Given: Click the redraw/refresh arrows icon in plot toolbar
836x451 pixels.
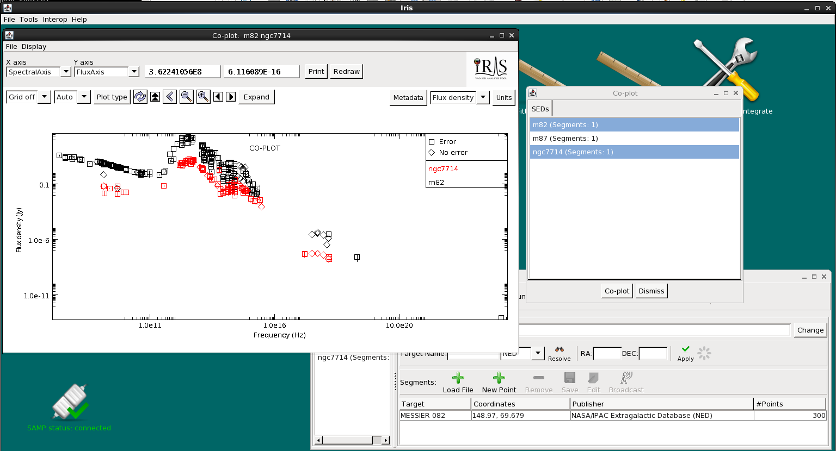Looking at the screenshot, I should [x=140, y=97].
